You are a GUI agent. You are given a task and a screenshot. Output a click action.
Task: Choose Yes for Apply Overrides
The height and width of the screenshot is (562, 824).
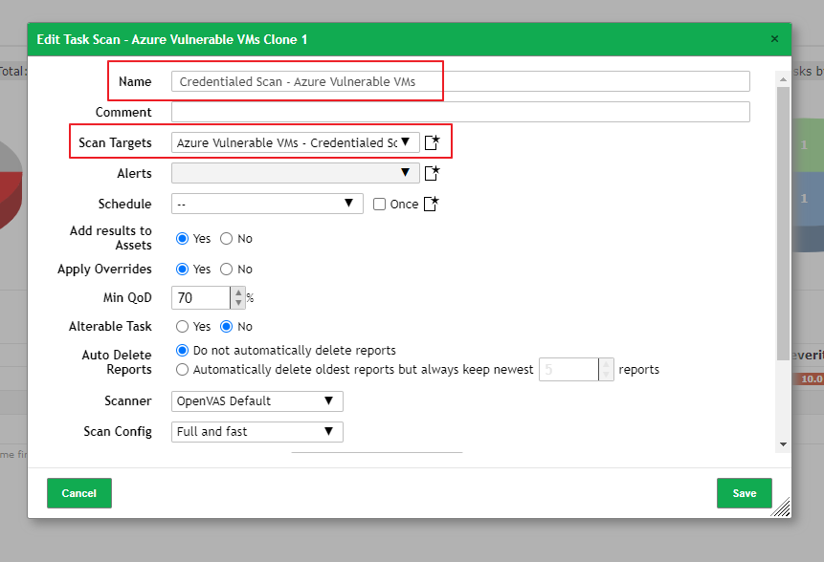183,270
